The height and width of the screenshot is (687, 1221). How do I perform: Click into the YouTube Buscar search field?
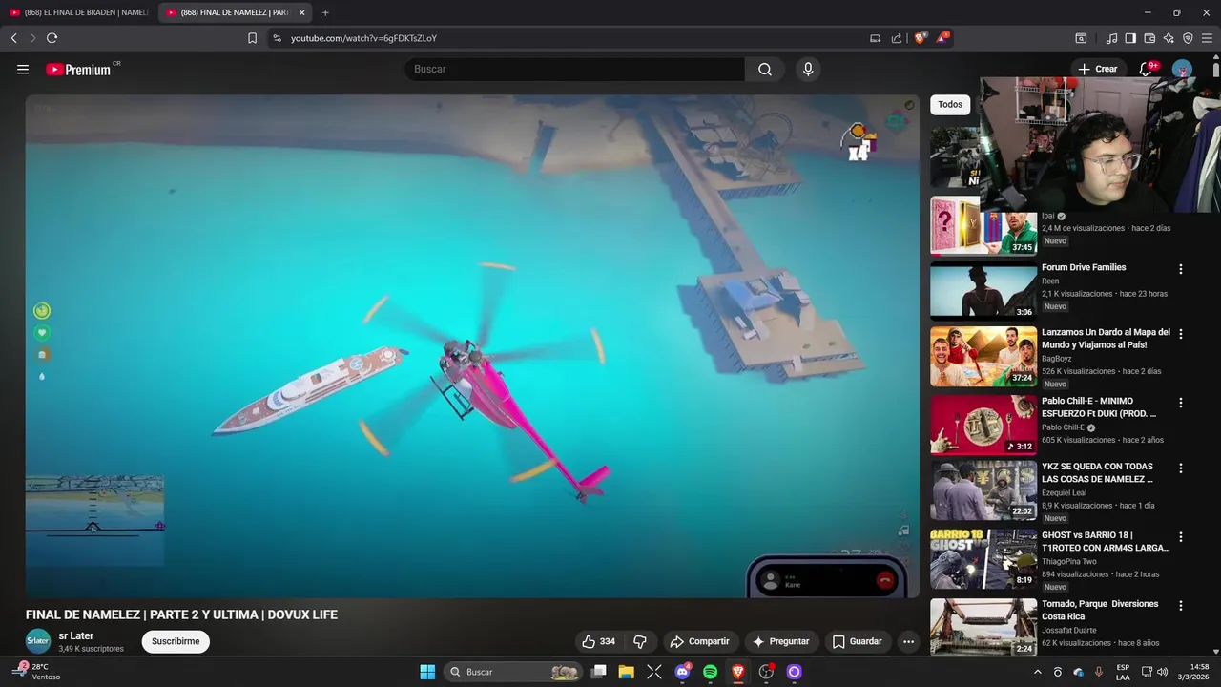click(574, 69)
